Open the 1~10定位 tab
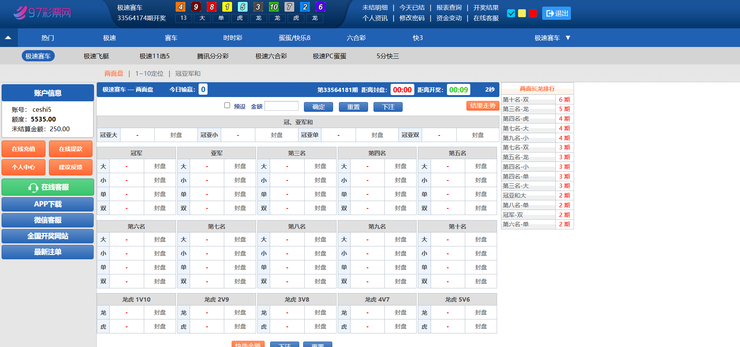 [149, 74]
